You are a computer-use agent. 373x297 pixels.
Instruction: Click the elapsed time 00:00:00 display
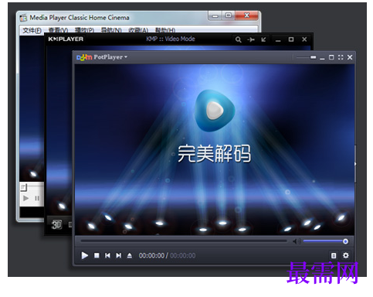(151, 255)
